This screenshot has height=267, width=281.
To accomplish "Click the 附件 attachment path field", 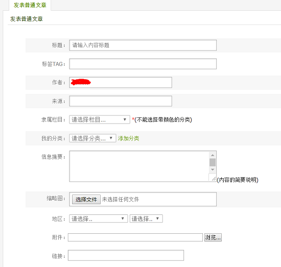I will (135, 237).
